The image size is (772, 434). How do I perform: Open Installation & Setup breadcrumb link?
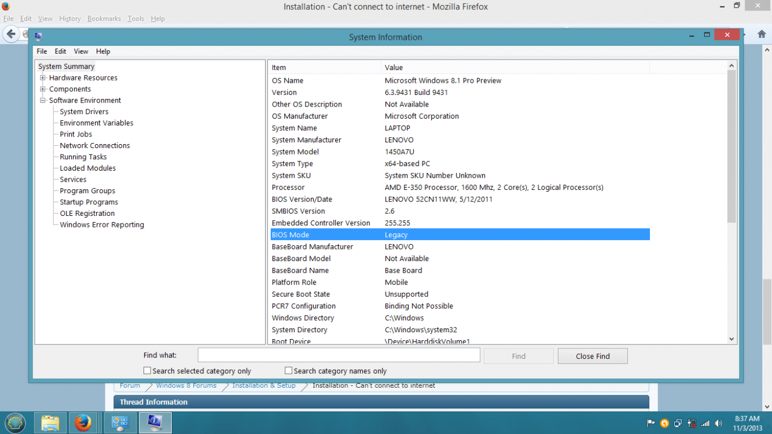point(264,385)
